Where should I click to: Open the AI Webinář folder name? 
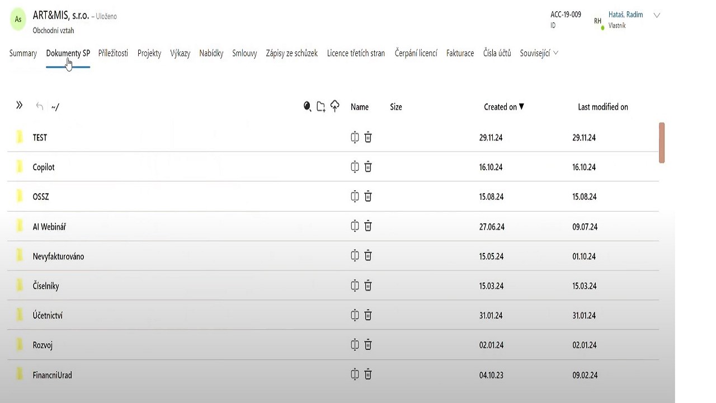tap(49, 227)
